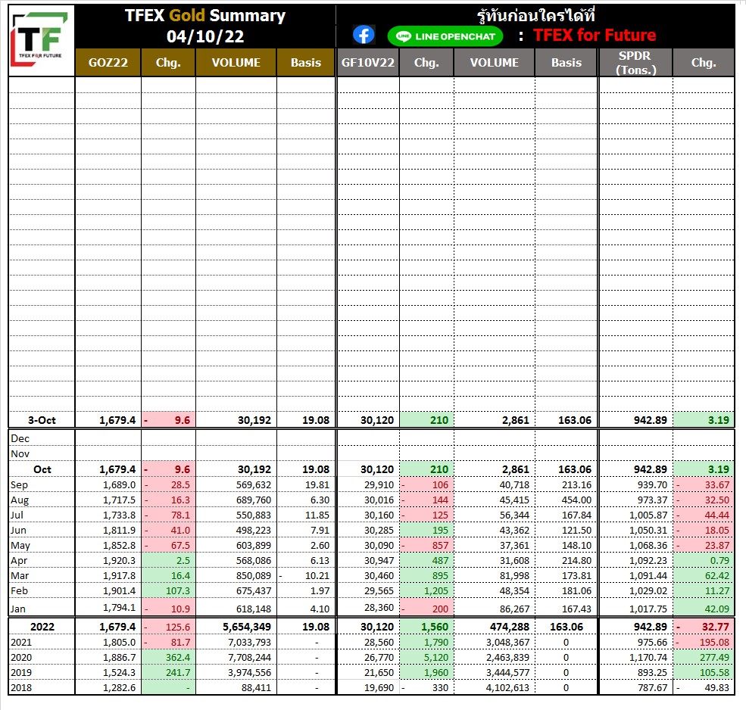Click the 'Aug' row label

point(20,500)
